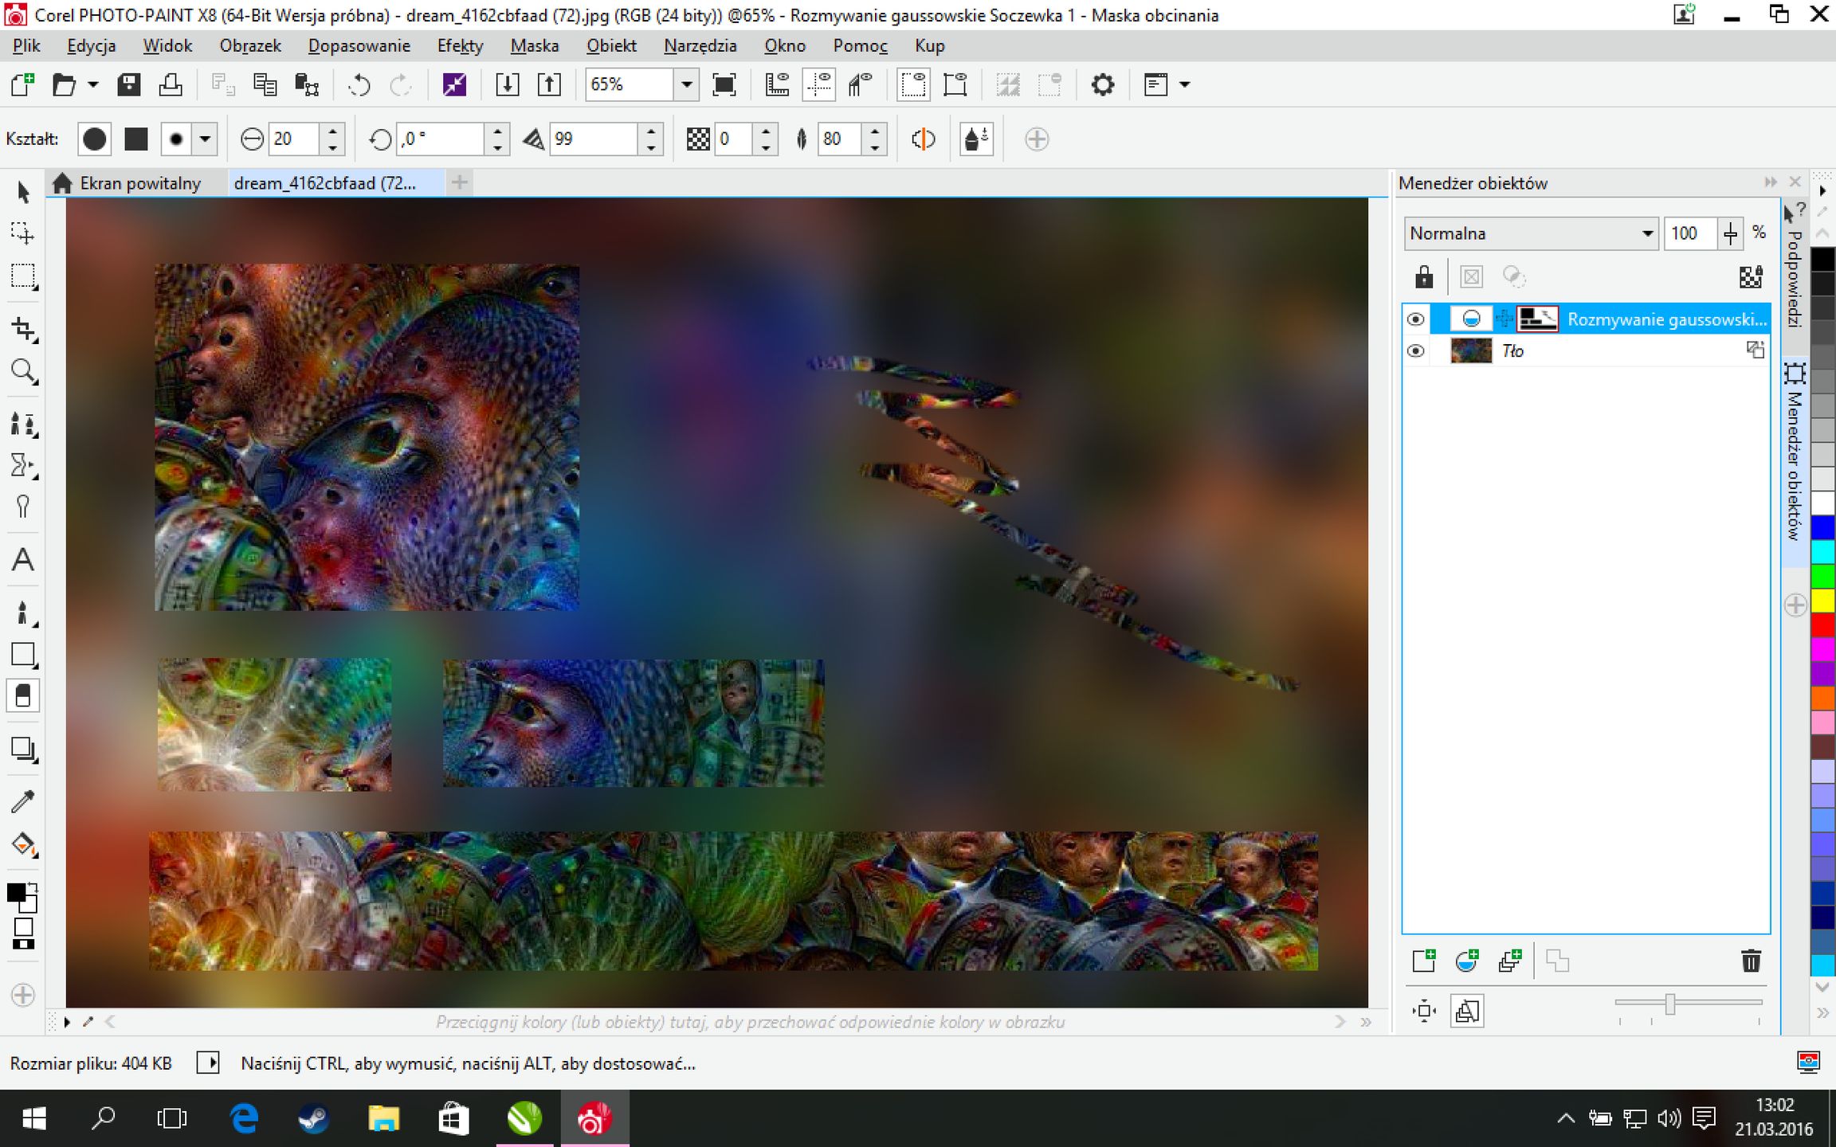This screenshot has height=1147, width=1836.
Task: Hide the Rozmywanie gaussowskie lens layer
Action: pos(1415,319)
